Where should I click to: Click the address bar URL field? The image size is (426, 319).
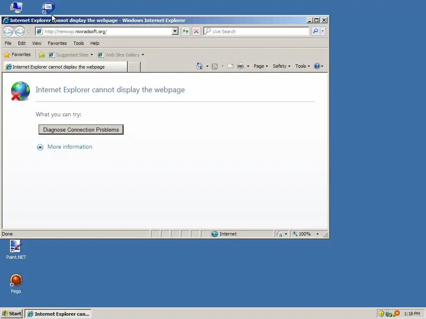104,32
